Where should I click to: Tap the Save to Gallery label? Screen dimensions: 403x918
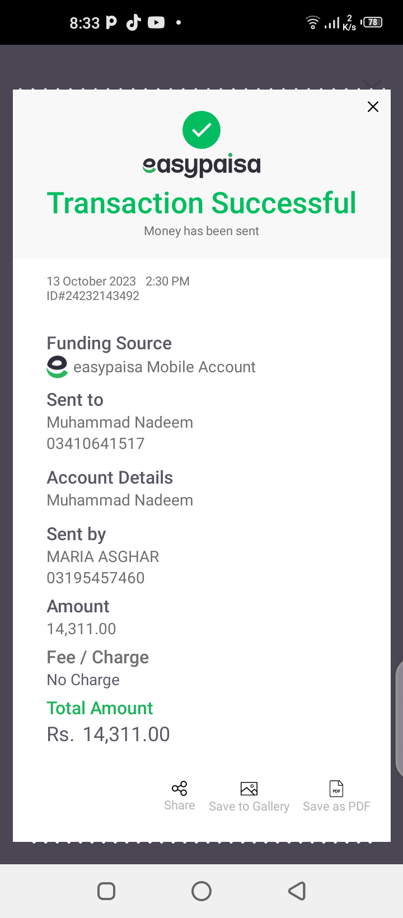249,807
